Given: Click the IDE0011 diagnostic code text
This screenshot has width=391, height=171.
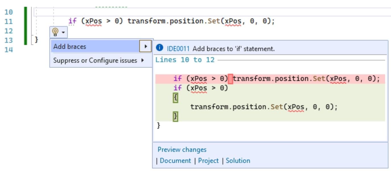Looking at the screenshot, I should click(179, 48).
